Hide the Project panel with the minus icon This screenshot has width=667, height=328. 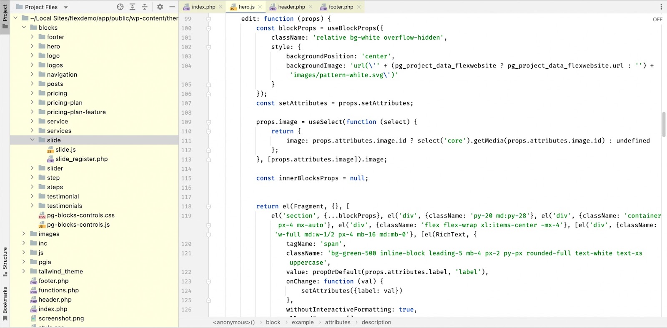[172, 7]
